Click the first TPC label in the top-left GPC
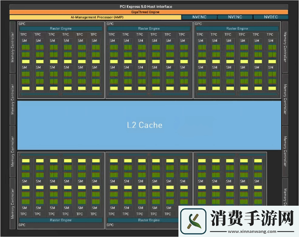The height and width of the screenshot is (237, 299). pos(24,35)
